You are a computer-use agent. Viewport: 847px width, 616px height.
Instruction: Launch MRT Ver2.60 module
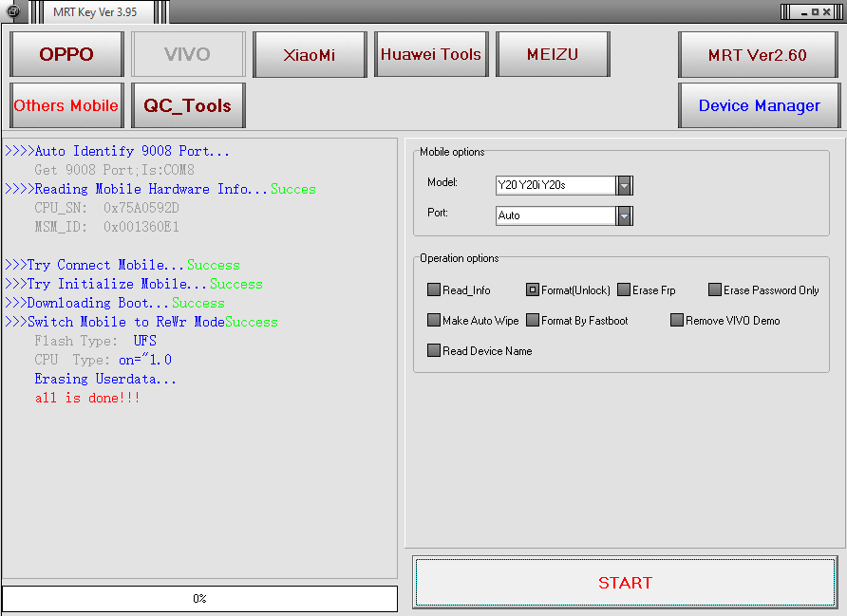[x=758, y=54]
